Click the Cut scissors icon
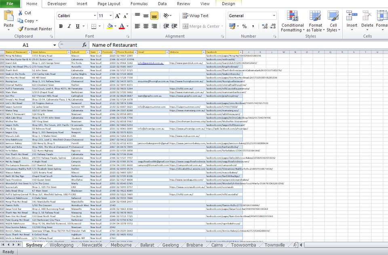 [20, 13]
